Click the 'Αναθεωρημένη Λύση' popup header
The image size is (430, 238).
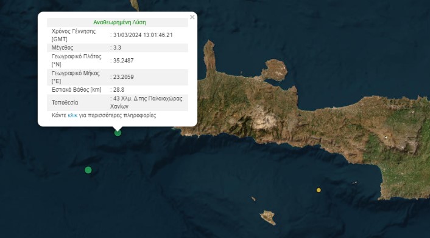tap(119, 22)
